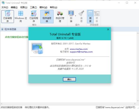Select the 已安装程序 module icon
Image resolution: width=139 pixels, height=109 pixels.
click(8, 16)
